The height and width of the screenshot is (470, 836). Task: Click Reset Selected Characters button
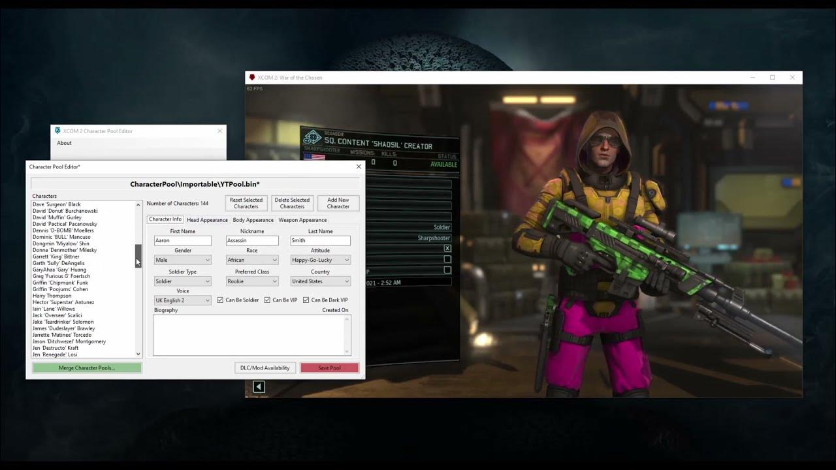point(246,203)
